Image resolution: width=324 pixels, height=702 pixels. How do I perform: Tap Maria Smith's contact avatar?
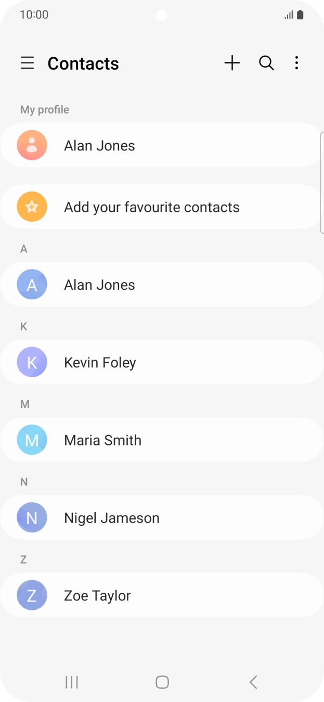[31, 440]
